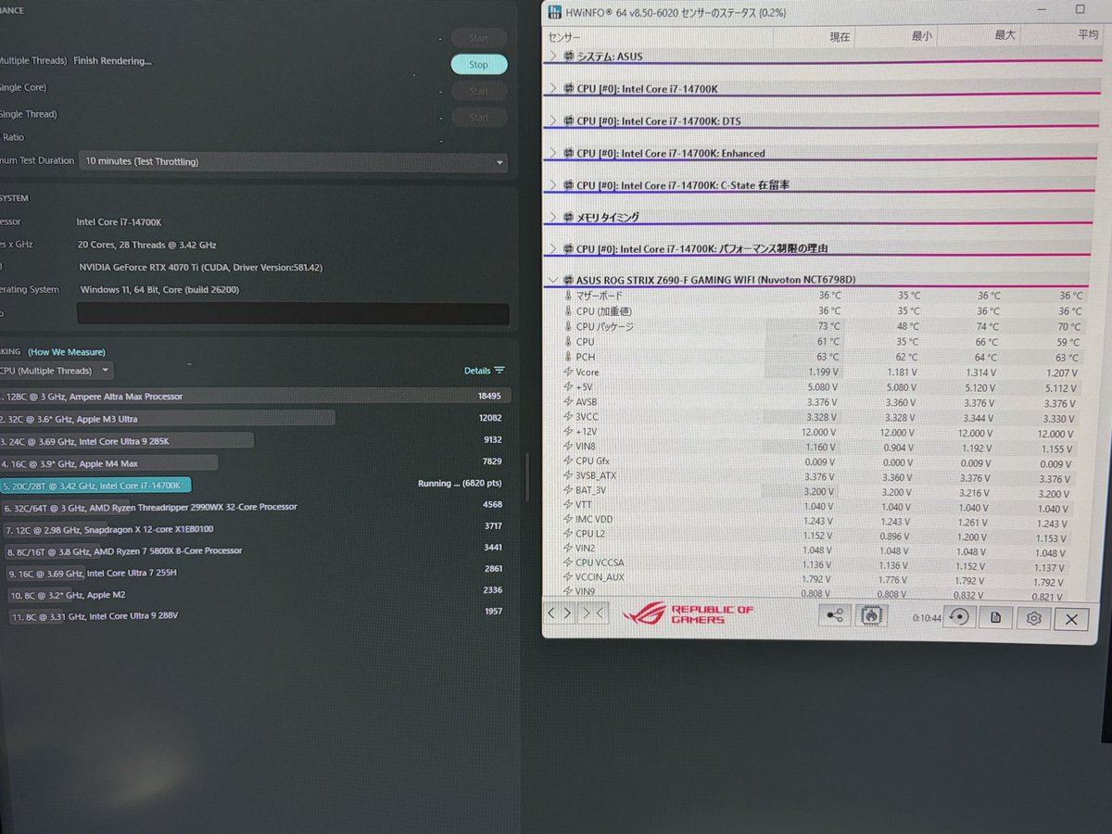Expand CPU [#0]: Intel Core i7-14700K group

(x=554, y=89)
